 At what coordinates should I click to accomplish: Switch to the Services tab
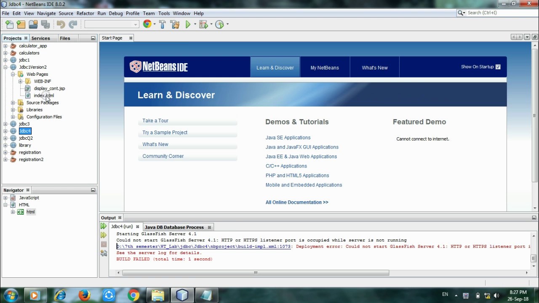40,38
